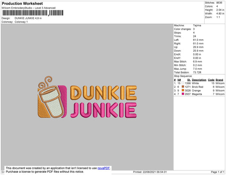Image resolution: width=226 pixels, height=175 pixels.
Task: Select the Stitches count 8636
Action: coord(219,3)
